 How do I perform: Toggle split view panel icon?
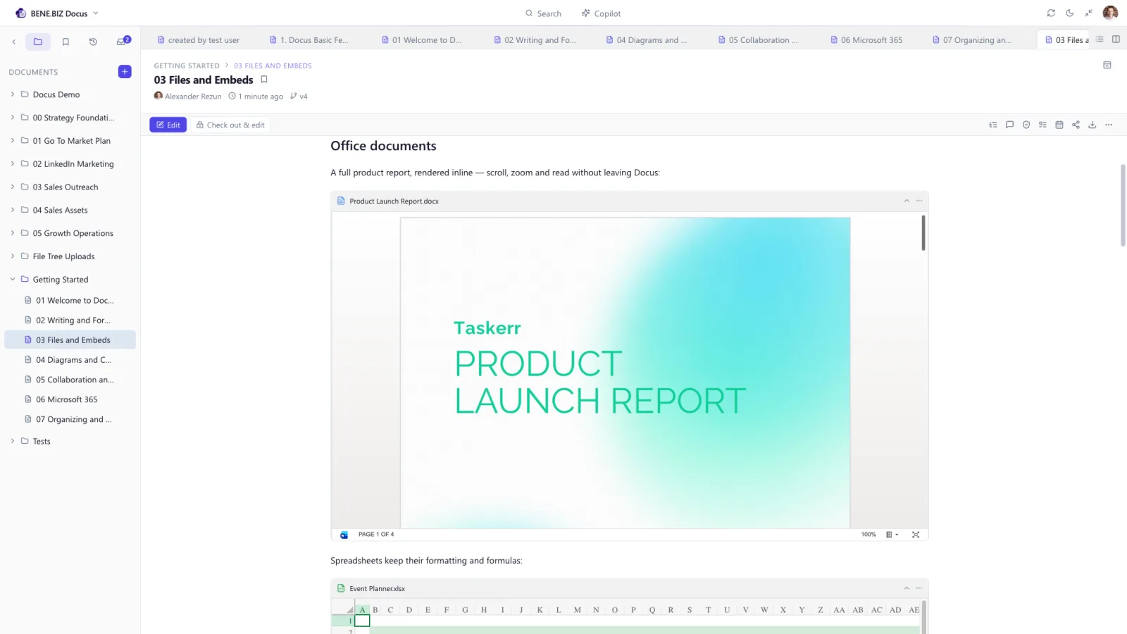[1116, 39]
